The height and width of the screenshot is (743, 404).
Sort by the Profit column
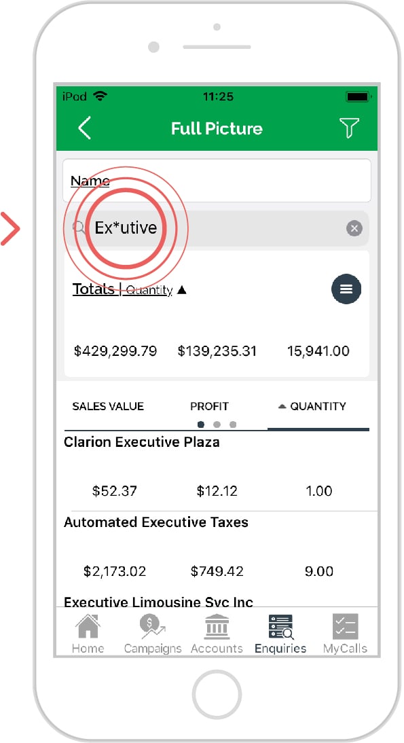tap(209, 406)
